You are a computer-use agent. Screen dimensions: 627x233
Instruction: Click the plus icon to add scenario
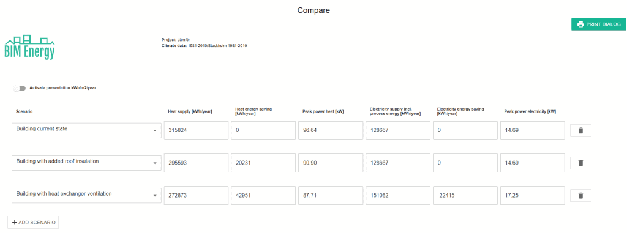[15, 222]
